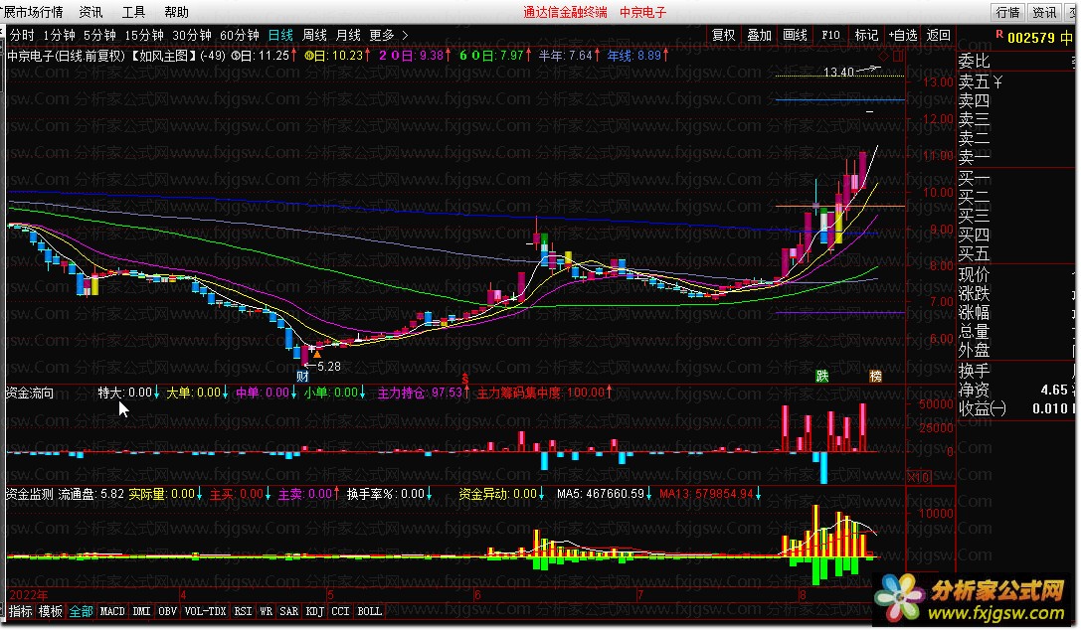Screen dimensions: 1081x630
Task: Switch indicator to OBV
Action: pos(167,611)
